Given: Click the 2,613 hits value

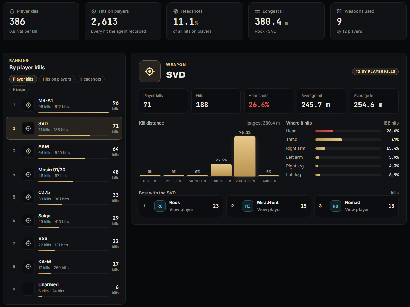Looking at the screenshot, I should coord(104,21).
